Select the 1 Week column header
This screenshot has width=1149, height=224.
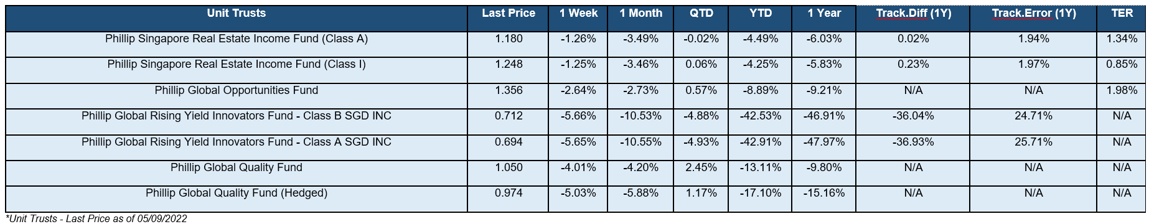[x=578, y=13]
